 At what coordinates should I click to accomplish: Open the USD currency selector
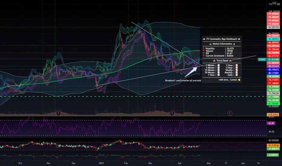[x=274, y=3]
